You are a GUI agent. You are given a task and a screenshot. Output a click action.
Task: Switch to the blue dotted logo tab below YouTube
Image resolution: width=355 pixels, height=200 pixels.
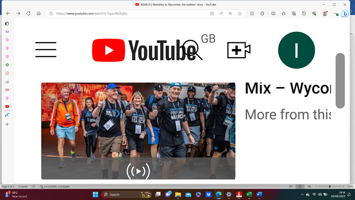[7, 115]
